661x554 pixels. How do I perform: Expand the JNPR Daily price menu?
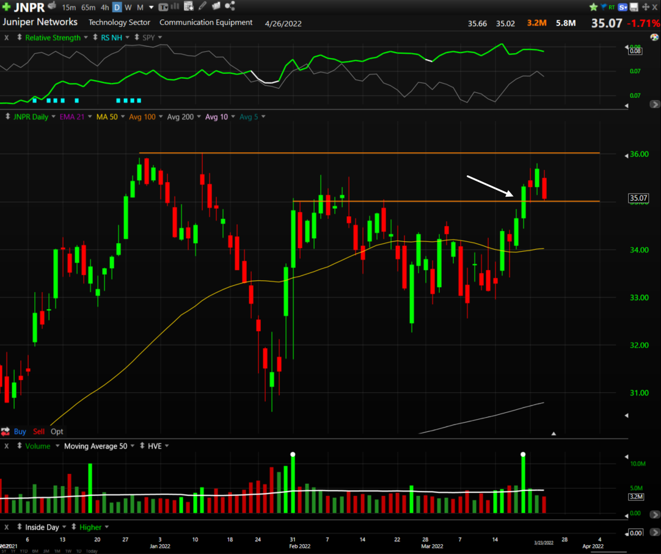click(53, 117)
